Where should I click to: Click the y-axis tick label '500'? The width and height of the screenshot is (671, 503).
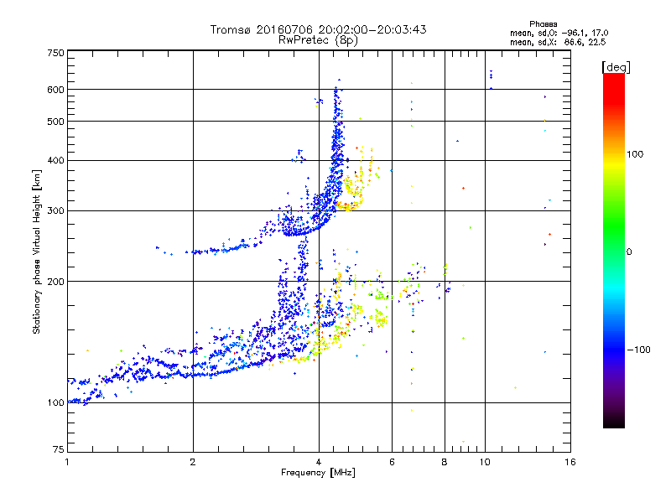point(55,122)
